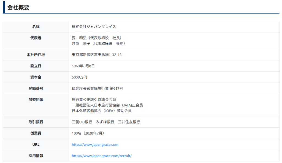Image resolution: width=282 pixels, height=163 pixels.
Task: Open the https://www.japangrace.com link
Action: [95, 145]
